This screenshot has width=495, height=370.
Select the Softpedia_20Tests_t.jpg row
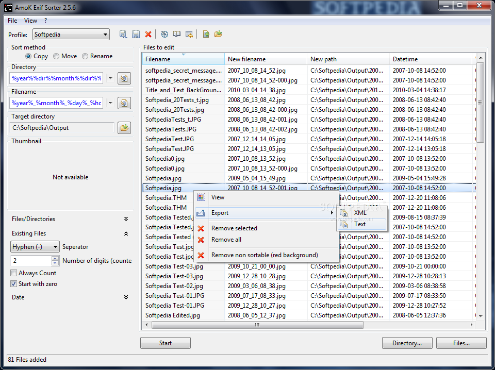[x=308, y=100]
